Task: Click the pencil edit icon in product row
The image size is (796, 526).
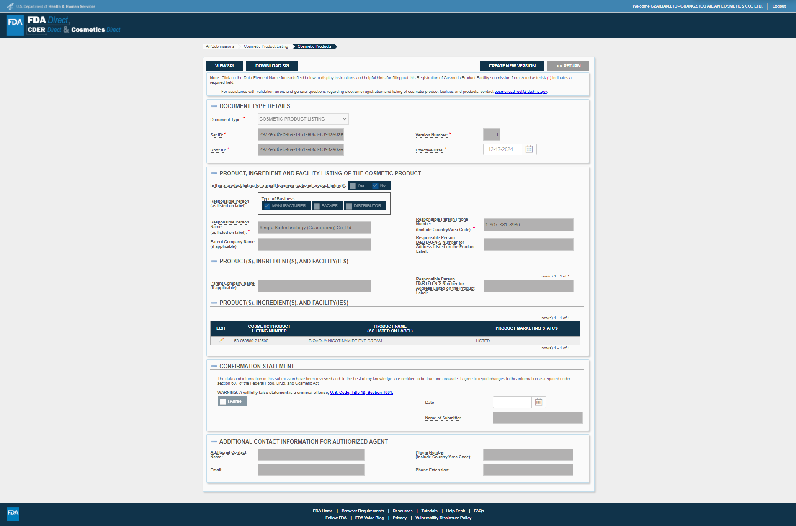Action: tap(221, 340)
